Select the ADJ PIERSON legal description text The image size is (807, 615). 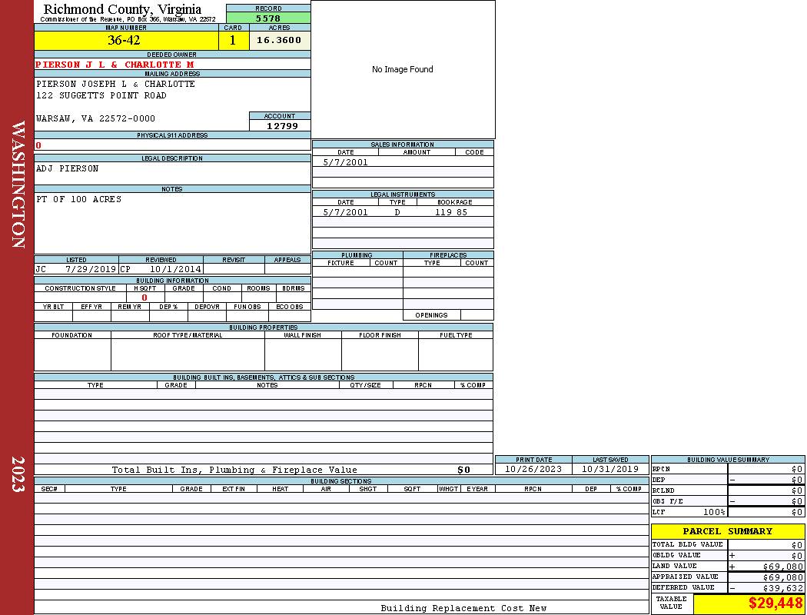click(68, 168)
